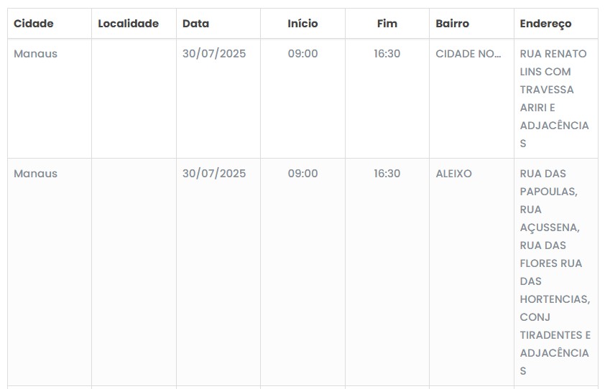Select the 30/07/2025 date in the ALEIXO row

pyautogui.click(x=214, y=174)
